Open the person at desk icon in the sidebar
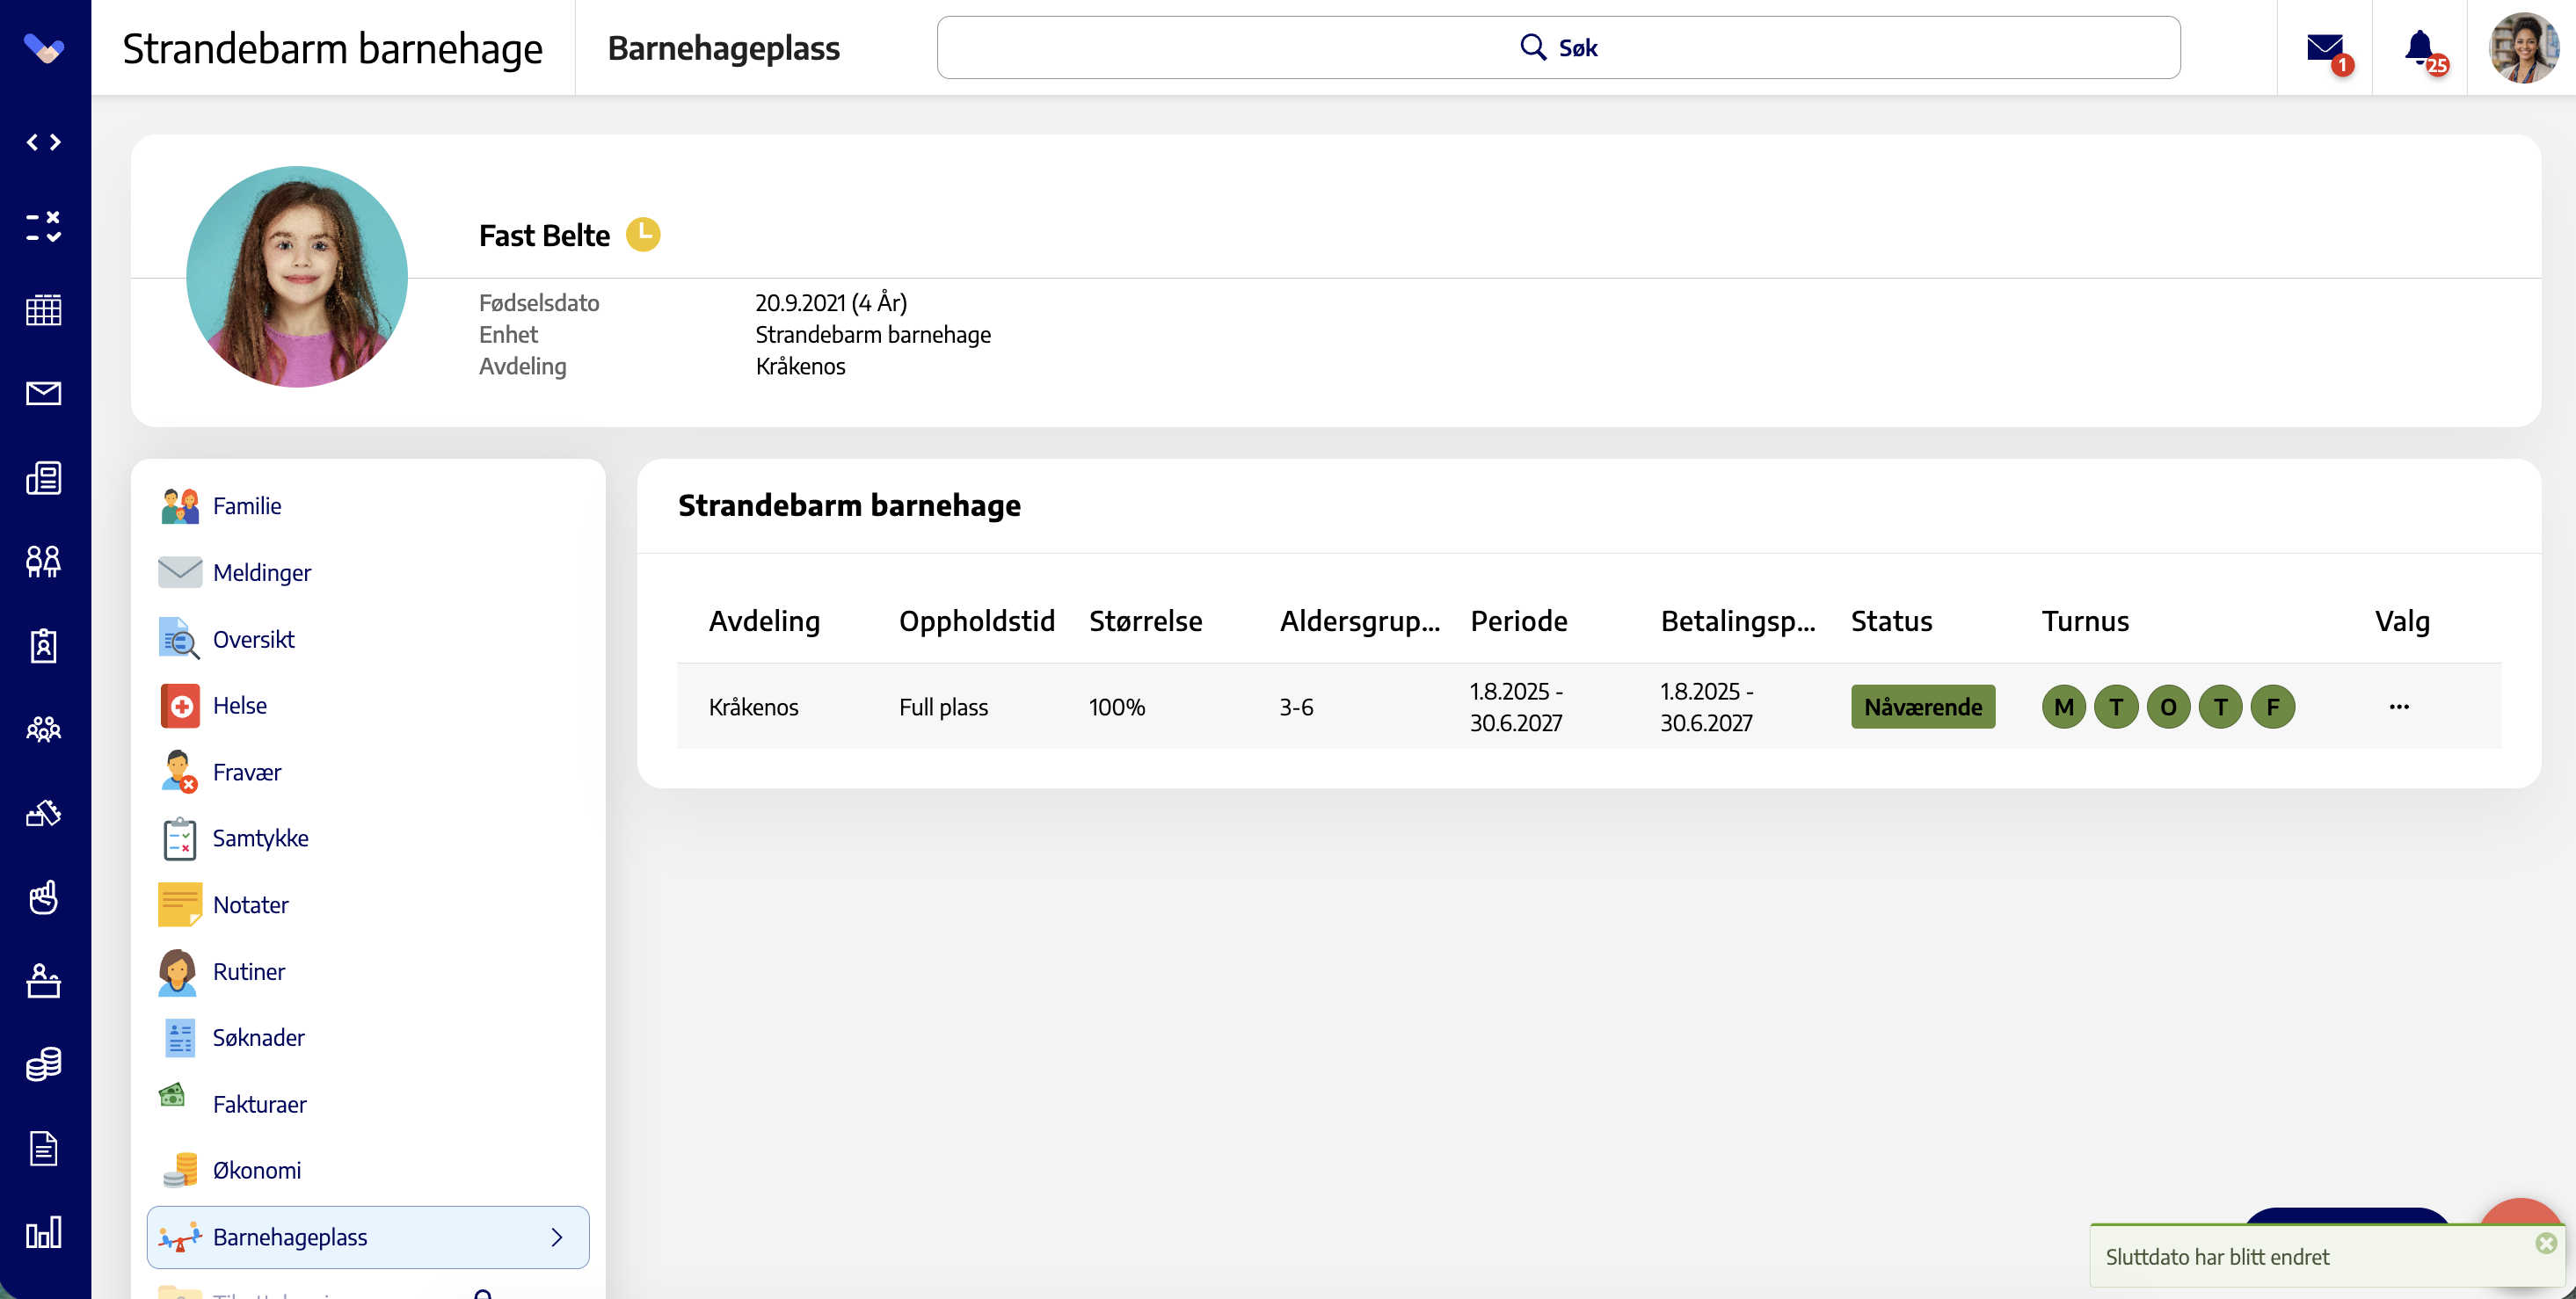Image resolution: width=2576 pixels, height=1299 pixels. pos(44,981)
